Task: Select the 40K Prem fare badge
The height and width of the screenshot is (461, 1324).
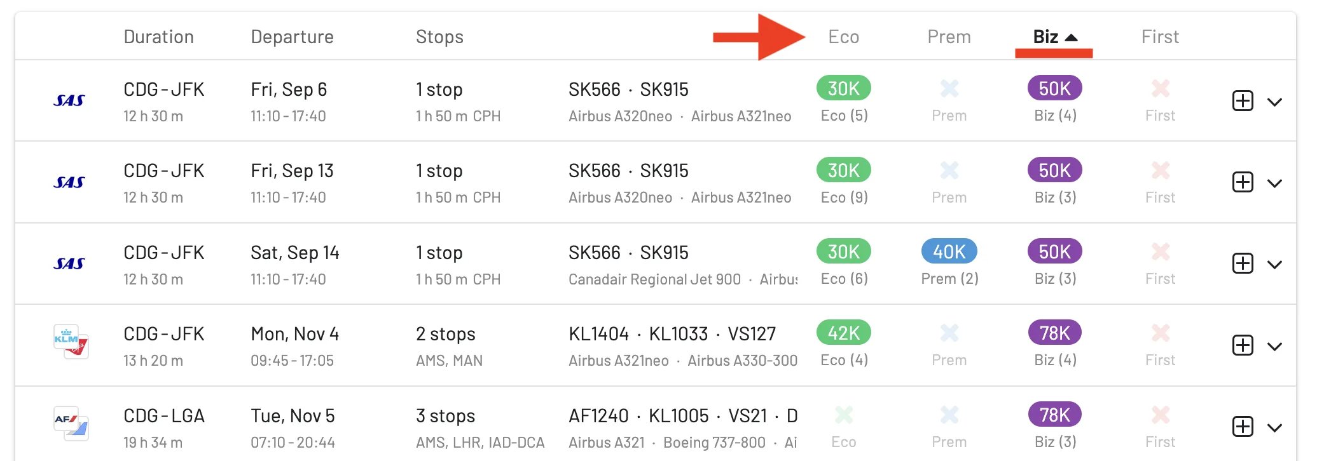Action: click(949, 251)
